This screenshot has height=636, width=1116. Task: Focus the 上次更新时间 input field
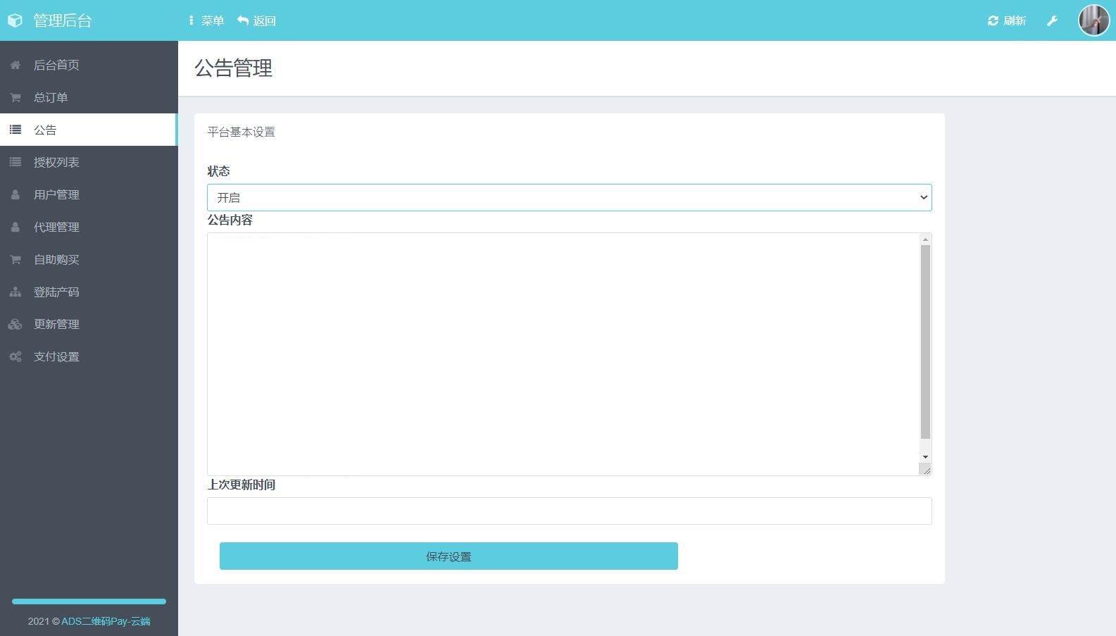point(569,511)
